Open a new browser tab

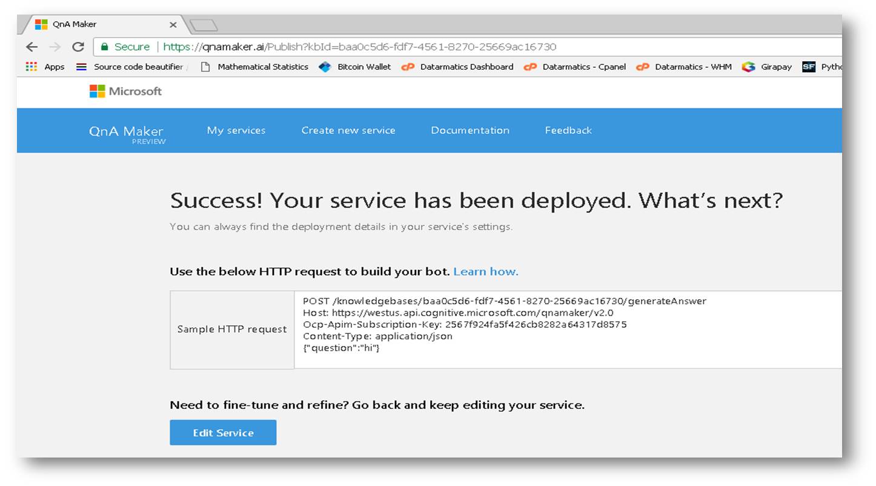204,25
